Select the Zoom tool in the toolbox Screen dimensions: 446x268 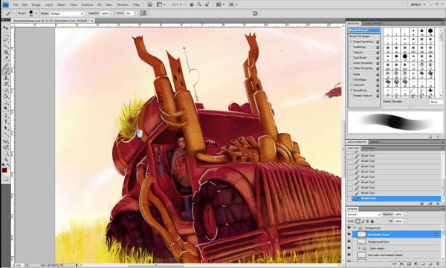pos(5,160)
